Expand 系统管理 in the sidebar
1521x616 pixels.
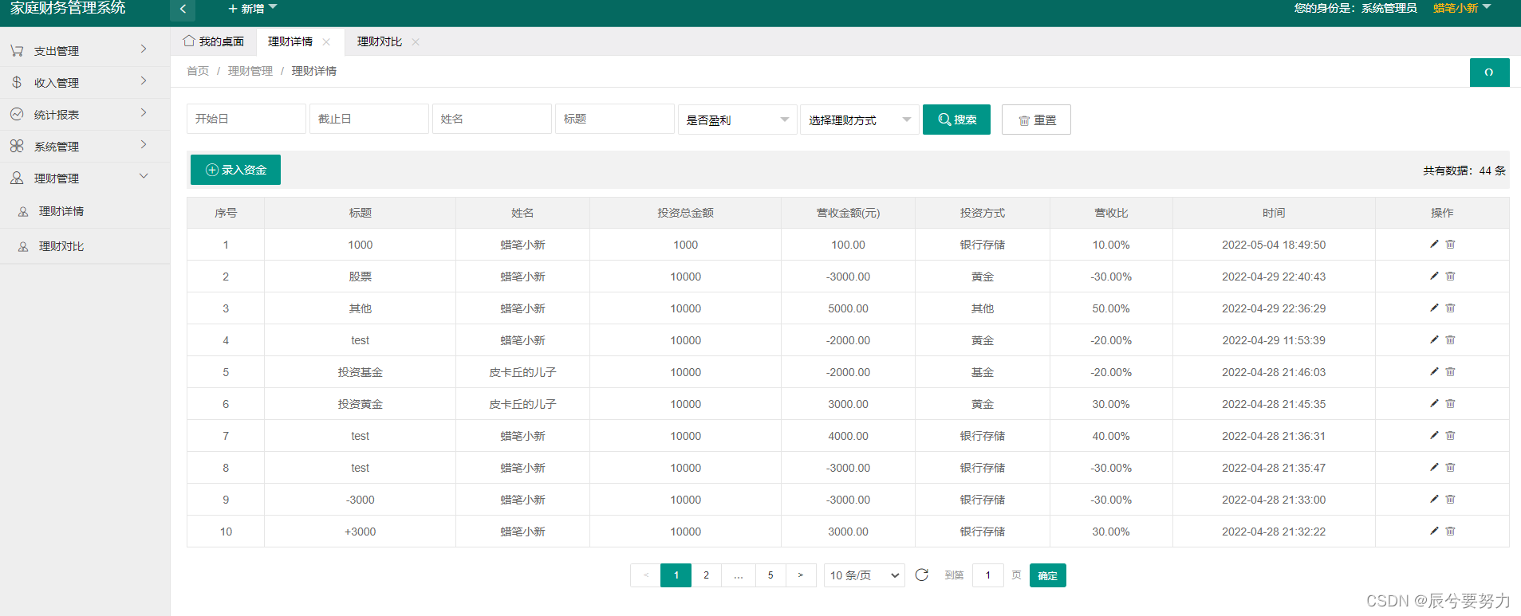pyautogui.click(x=85, y=146)
